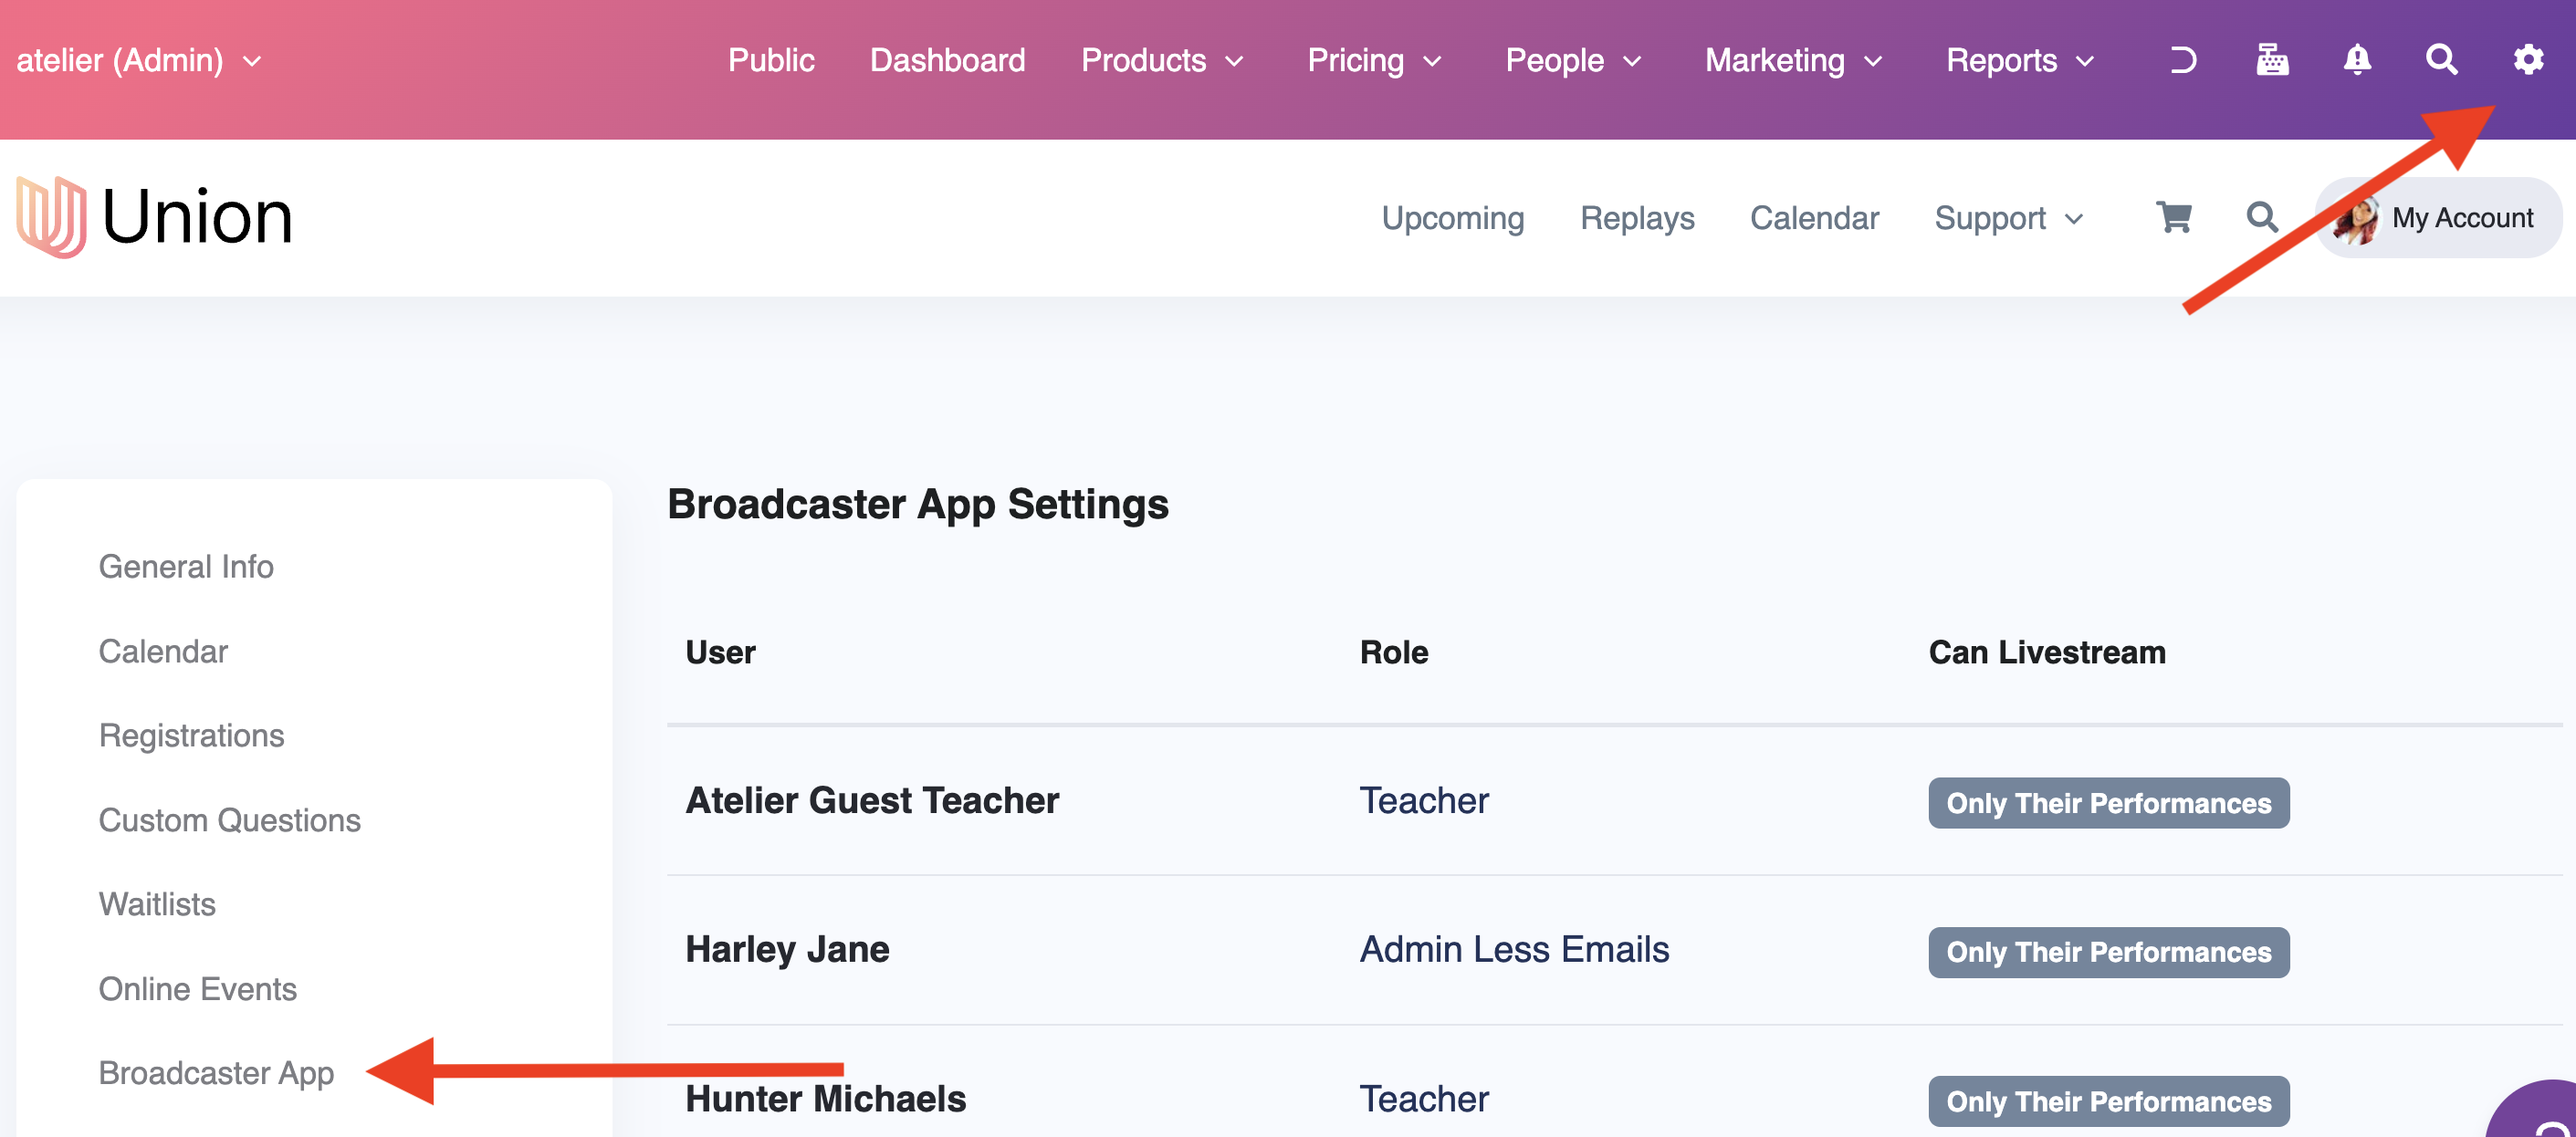The image size is (2576, 1137).
Task: Click the site search magnifier icon
Action: click(x=2262, y=217)
